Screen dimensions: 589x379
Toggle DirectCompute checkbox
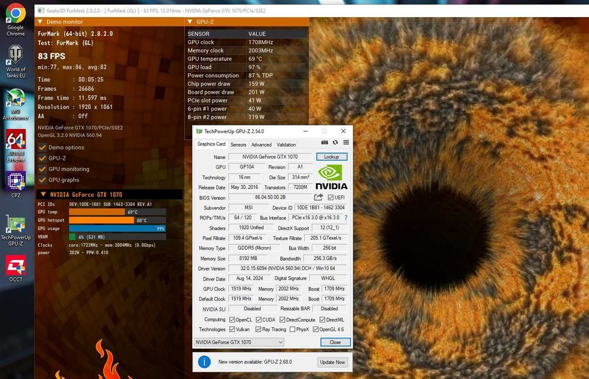tap(283, 320)
